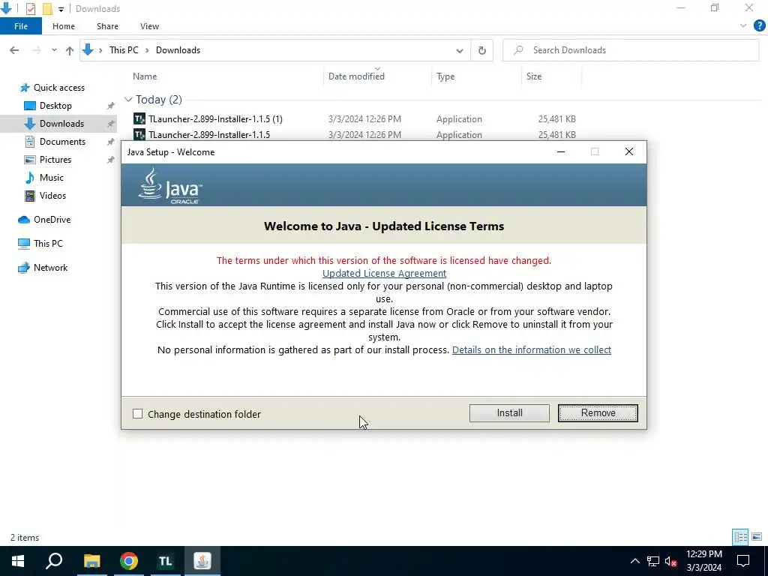Select Pictures in navigation pane
The image size is (768, 576).
point(55,160)
